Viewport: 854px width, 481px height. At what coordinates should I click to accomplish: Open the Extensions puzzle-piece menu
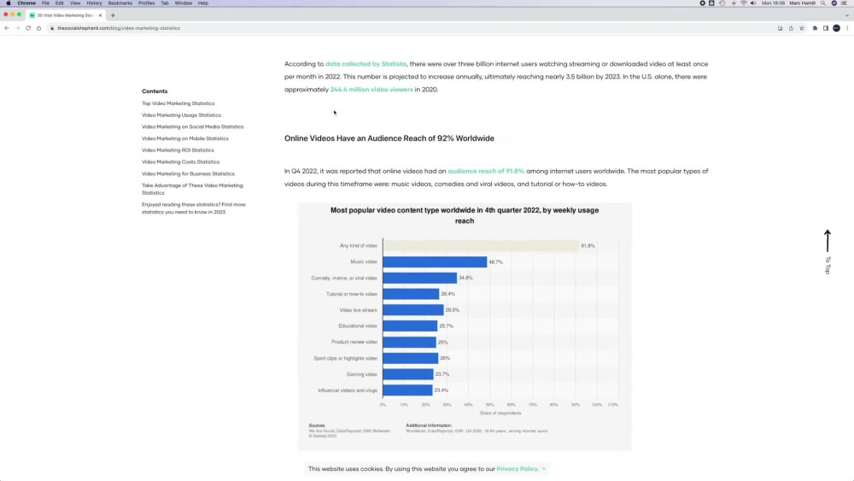pos(816,28)
